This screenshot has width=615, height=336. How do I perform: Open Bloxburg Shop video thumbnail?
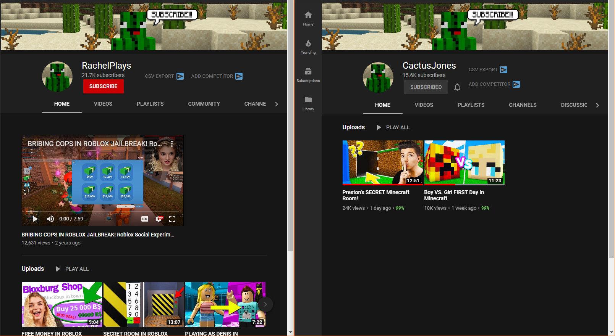coord(62,304)
